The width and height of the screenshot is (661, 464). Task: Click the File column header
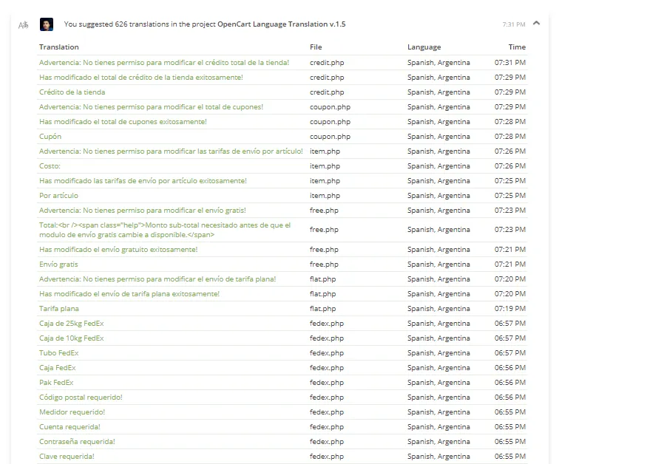pos(316,47)
